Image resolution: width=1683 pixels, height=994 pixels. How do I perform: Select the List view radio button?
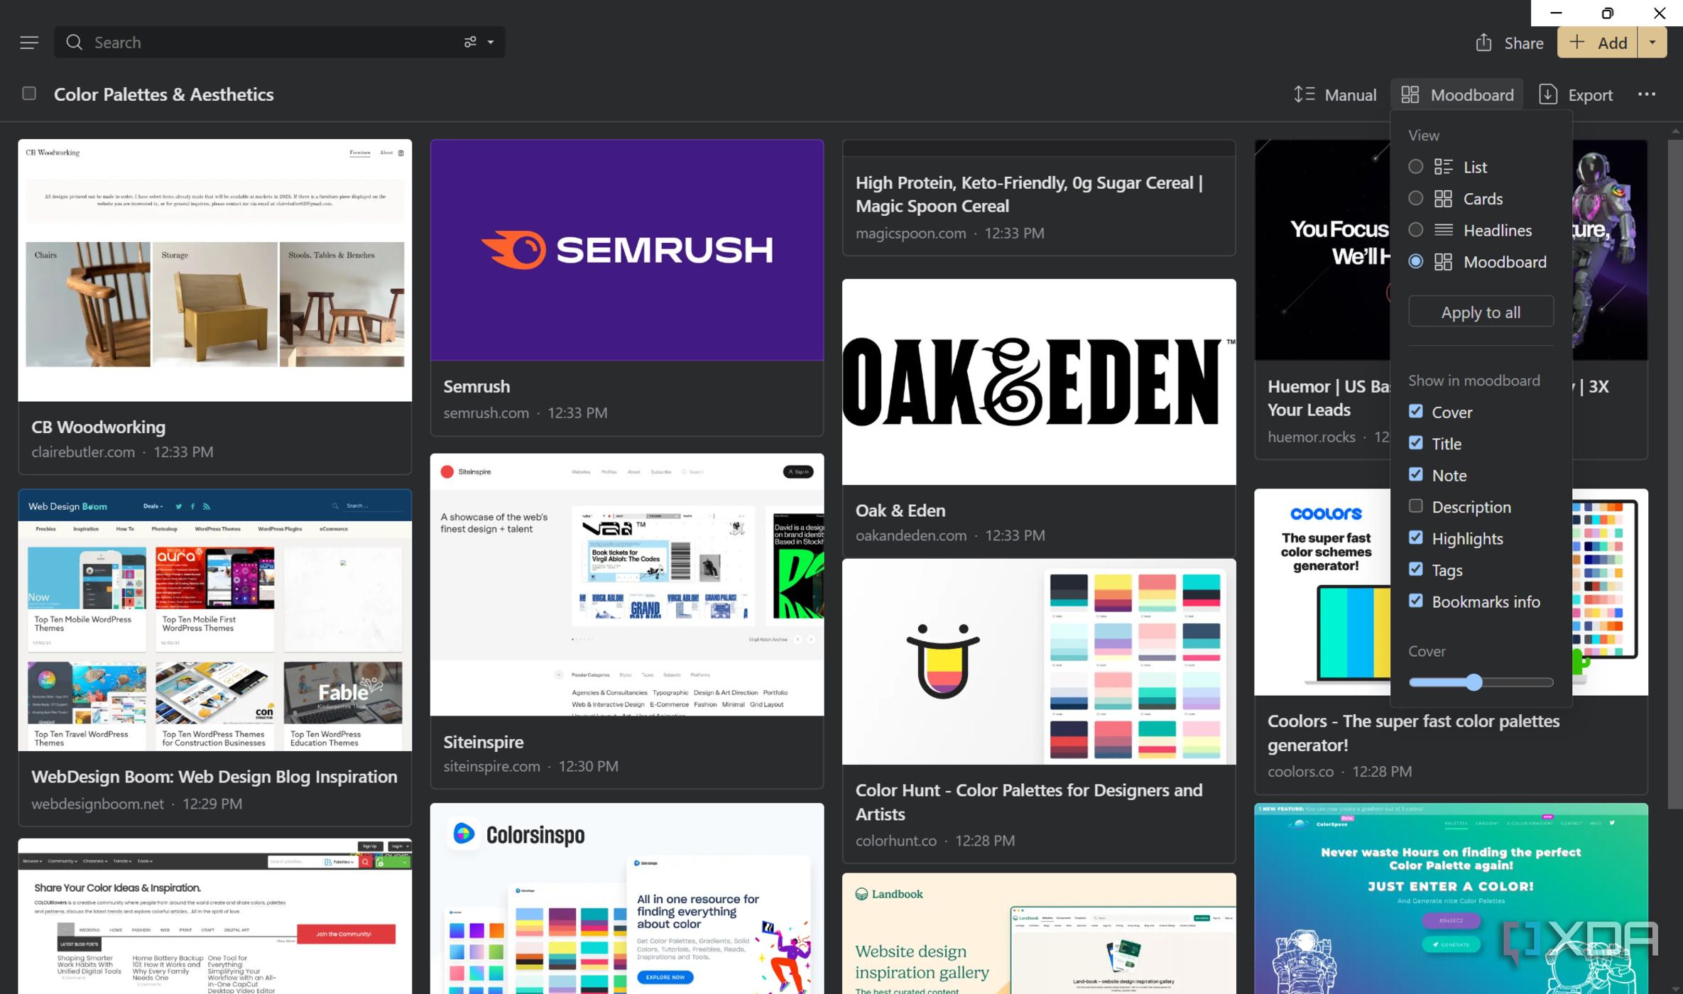tap(1416, 167)
